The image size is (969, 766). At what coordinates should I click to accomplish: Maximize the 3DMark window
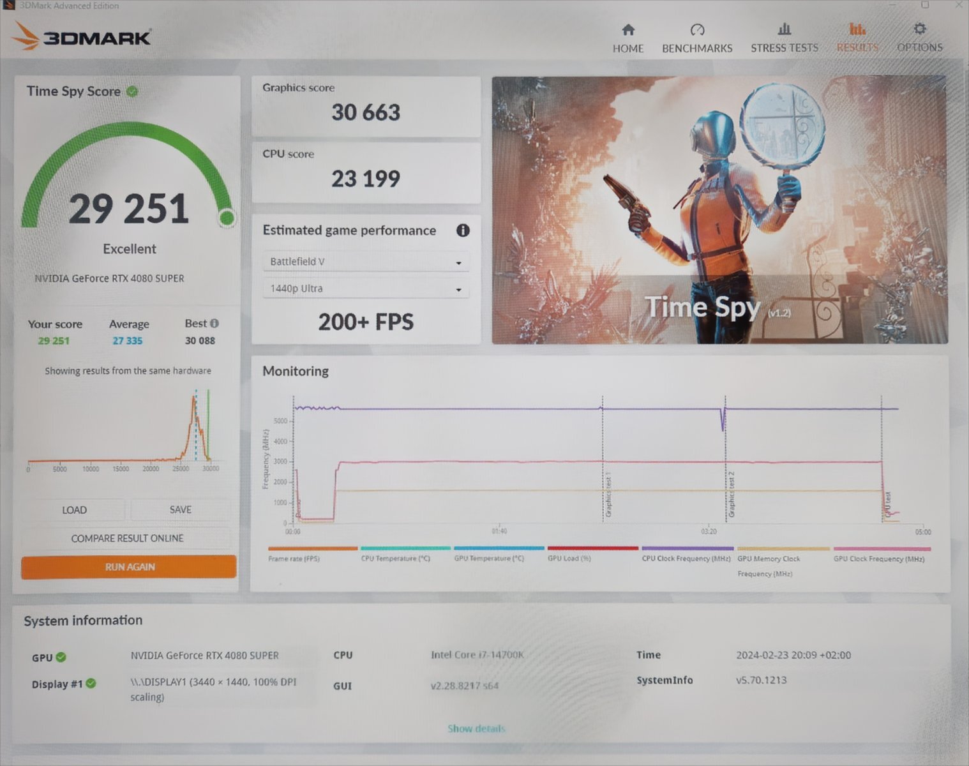pyautogui.click(x=925, y=5)
